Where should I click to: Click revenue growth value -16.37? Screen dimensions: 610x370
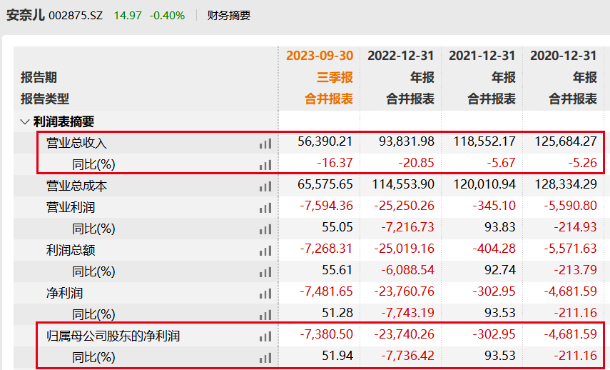click(335, 163)
